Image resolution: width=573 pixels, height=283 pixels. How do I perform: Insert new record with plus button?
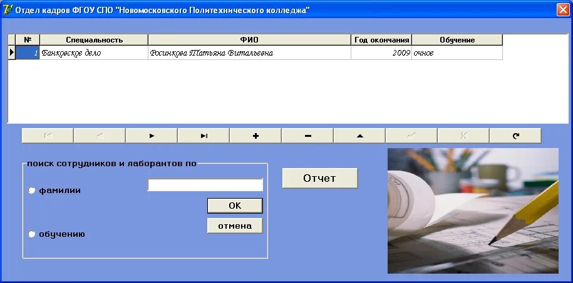256,136
